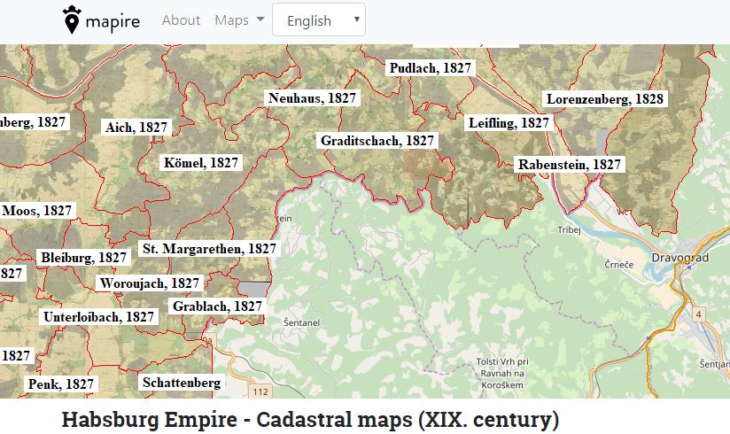This screenshot has height=434, width=730.
Task: Click the Neuhaus, 1827 label
Action: coord(313,97)
